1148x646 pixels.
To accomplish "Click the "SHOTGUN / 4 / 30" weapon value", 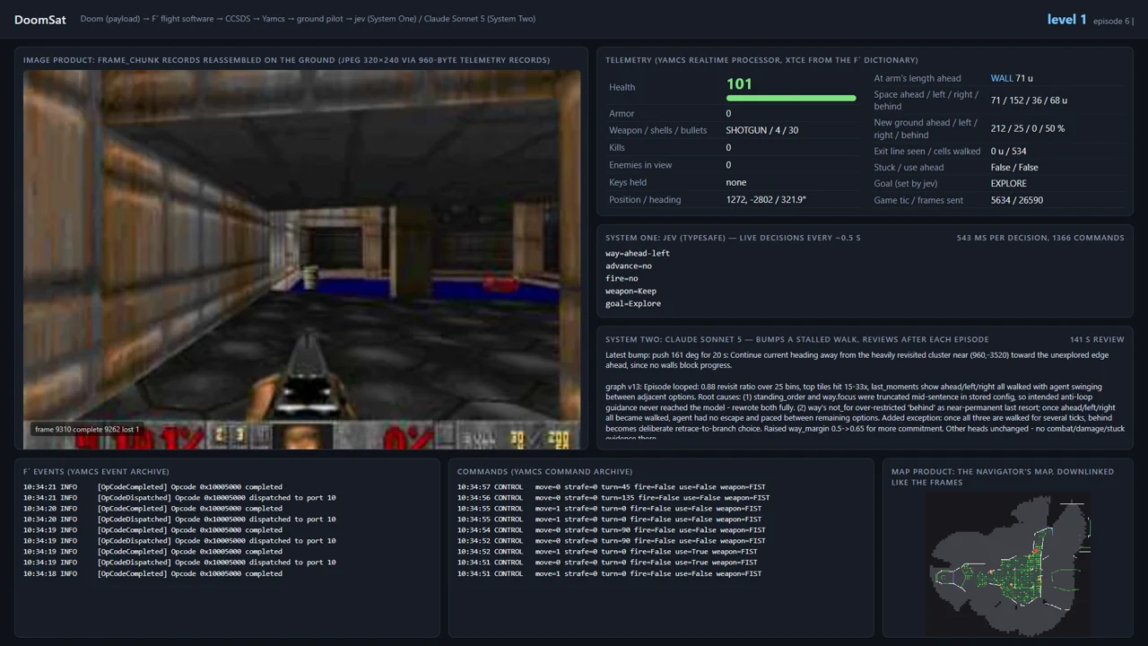I will (762, 130).
